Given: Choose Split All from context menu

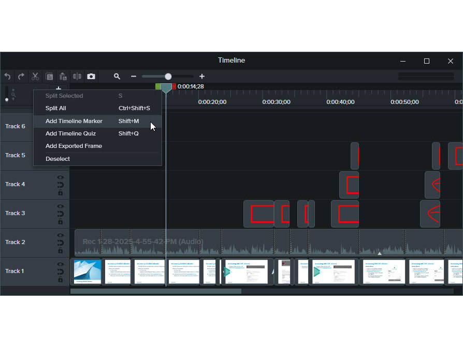Looking at the screenshot, I should point(97,108).
